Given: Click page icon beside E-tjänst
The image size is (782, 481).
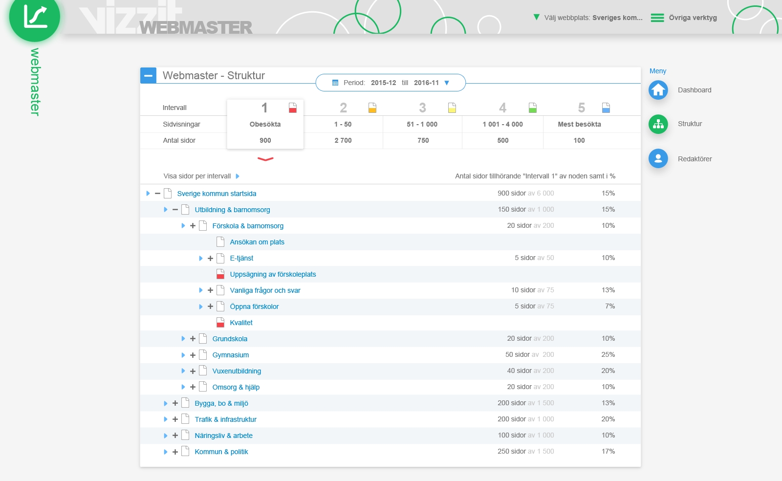Looking at the screenshot, I should 220,258.
